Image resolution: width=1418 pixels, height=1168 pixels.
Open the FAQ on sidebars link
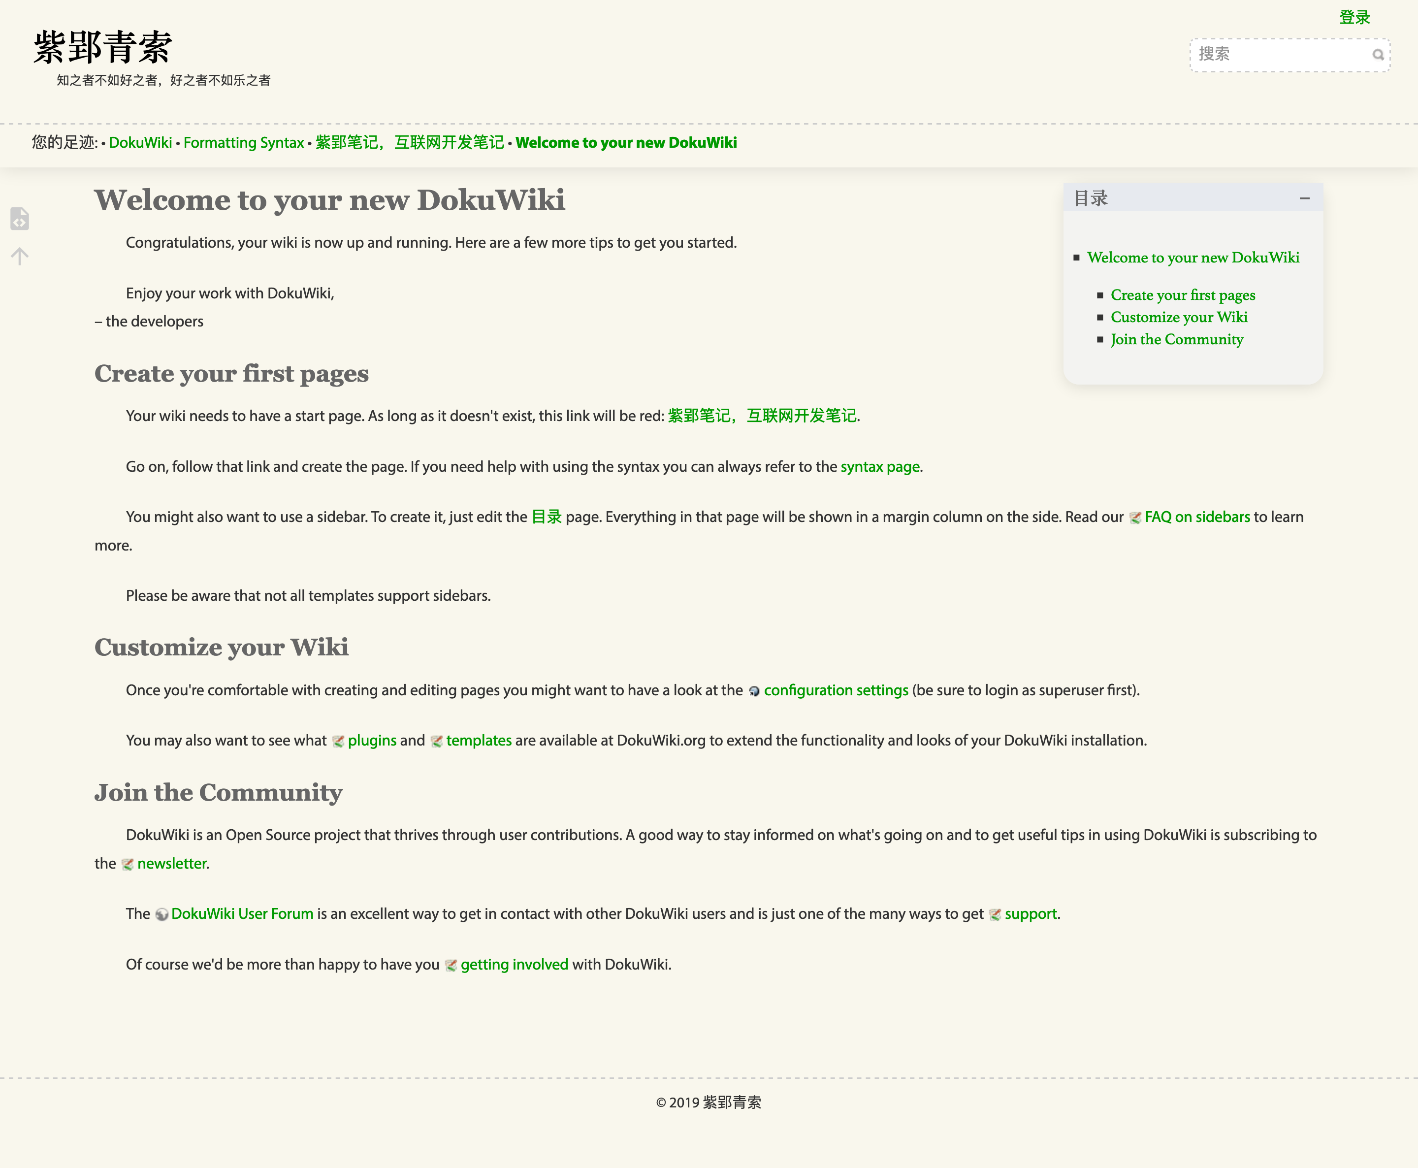pyautogui.click(x=1197, y=518)
